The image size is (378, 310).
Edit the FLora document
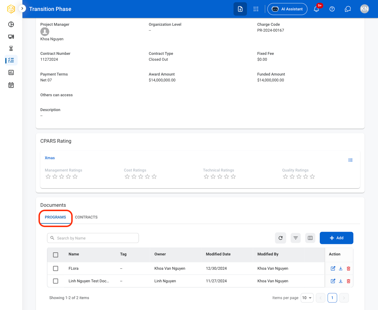333,269
